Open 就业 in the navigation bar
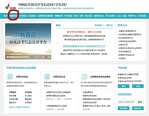This screenshot has width=149, height=116. [125, 16]
